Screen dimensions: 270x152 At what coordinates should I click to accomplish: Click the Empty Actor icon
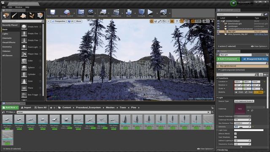coord(24,27)
